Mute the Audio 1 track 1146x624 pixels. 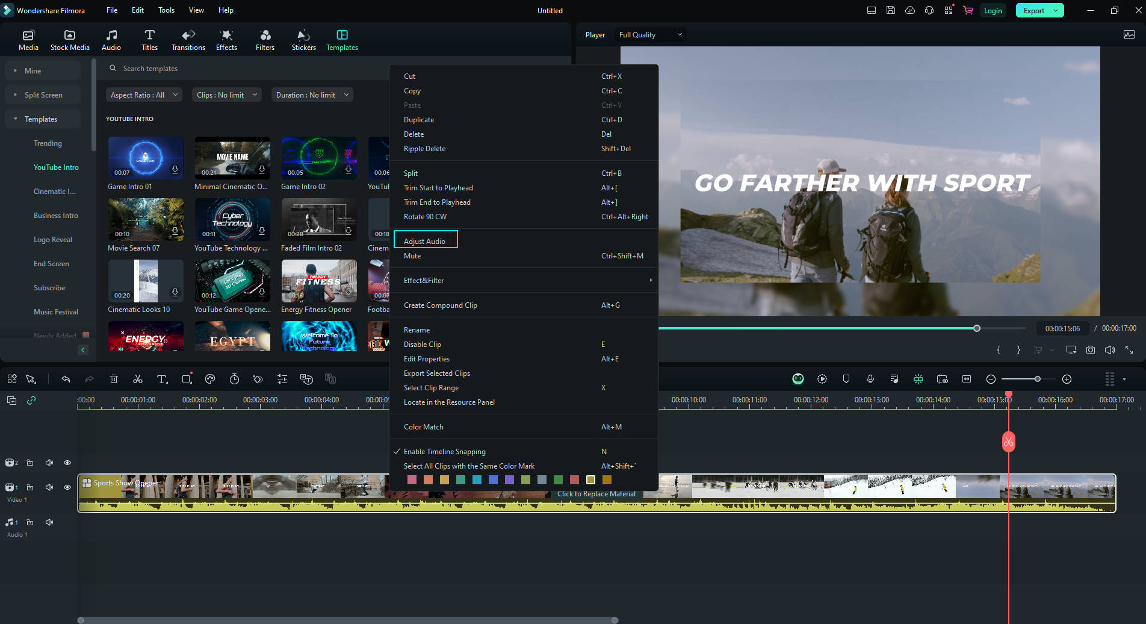click(49, 522)
